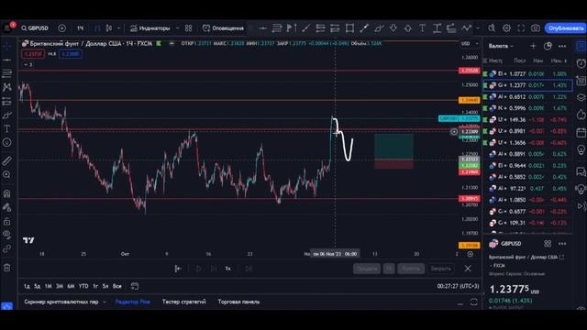Toggle hide all drawings eye icon
Screen dimensions: 587x330
click(7, 235)
